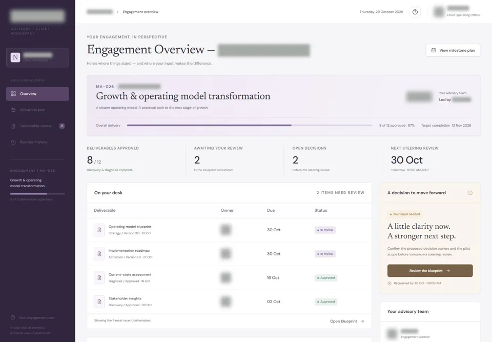Screen dimensions: 492x342
Task: Click the clock icon beside Requested by
Action: (389, 283)
